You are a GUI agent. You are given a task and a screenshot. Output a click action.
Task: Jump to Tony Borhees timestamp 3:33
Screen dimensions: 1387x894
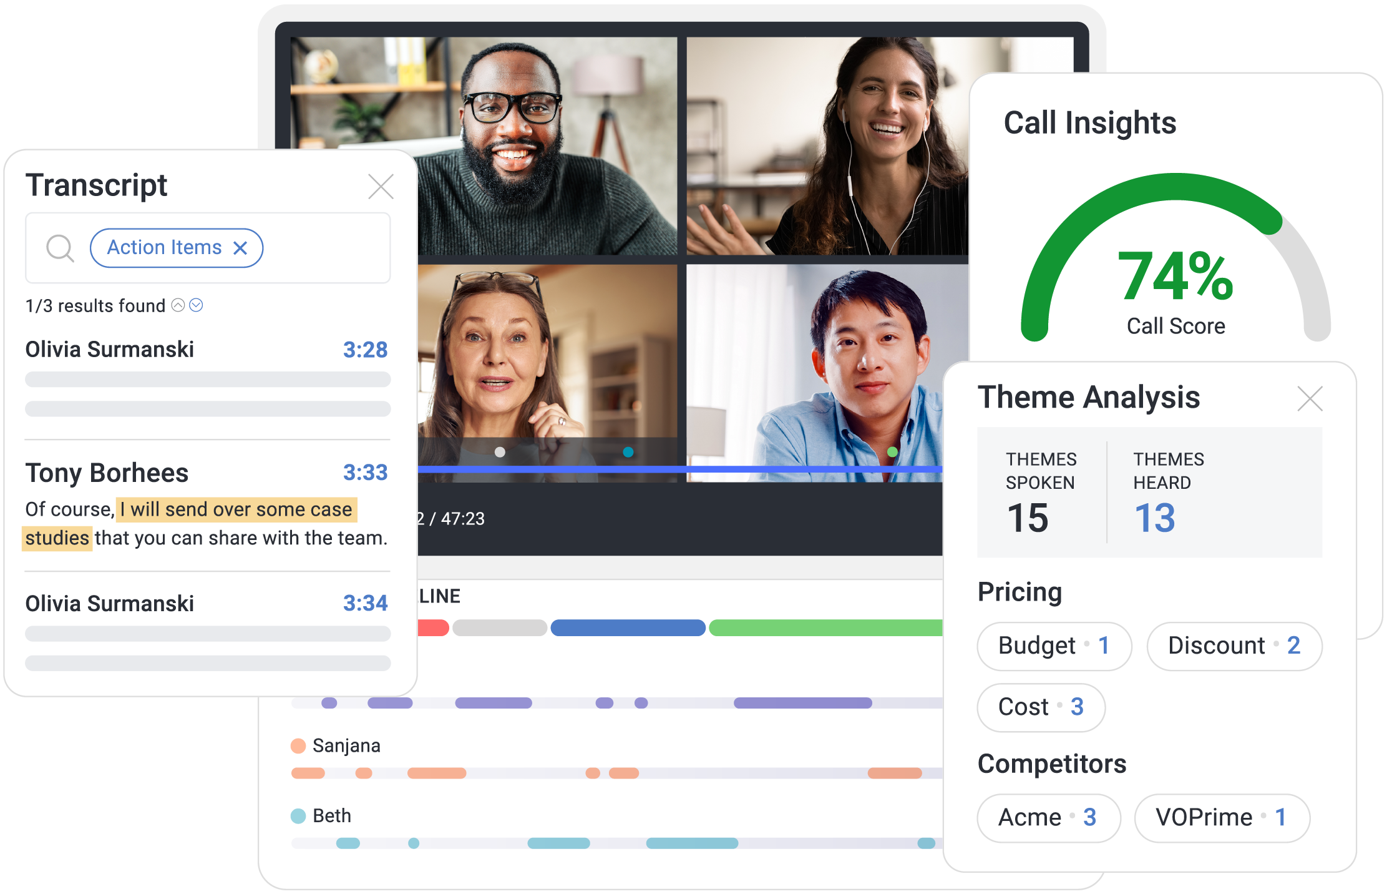[365, 473]
